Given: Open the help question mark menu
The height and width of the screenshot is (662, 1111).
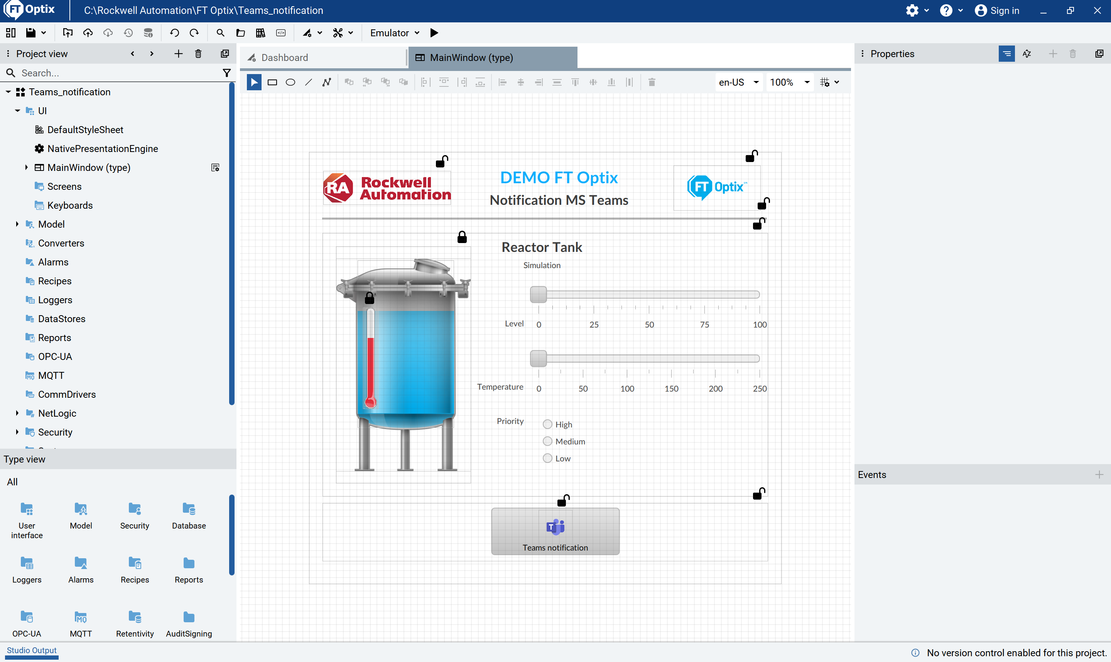Looking at the screenshot, I should (951, 11).
